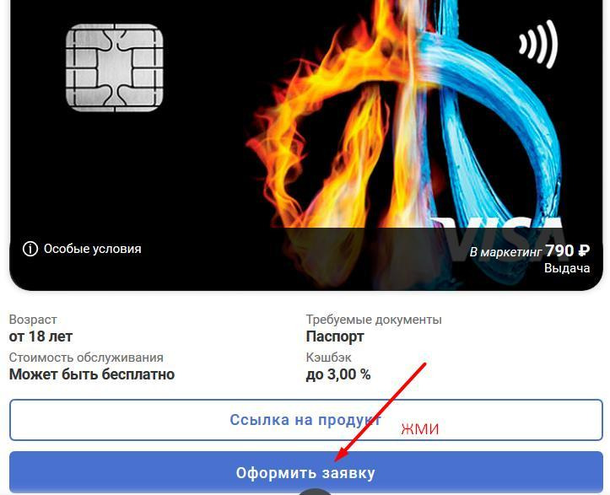Click the до 3,00 % cashback value
The height and width of the screenshot is (495, 610).
pos(338,374)
